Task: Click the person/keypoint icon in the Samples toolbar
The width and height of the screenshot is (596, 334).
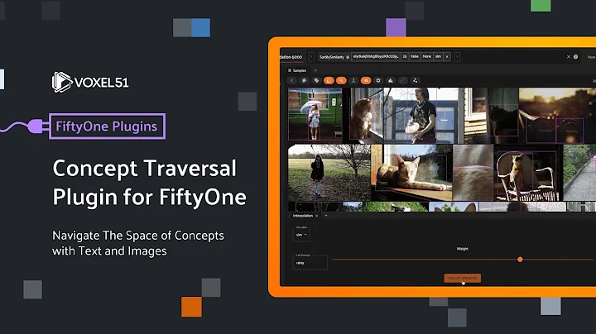Action: click(x=353, y=80)
